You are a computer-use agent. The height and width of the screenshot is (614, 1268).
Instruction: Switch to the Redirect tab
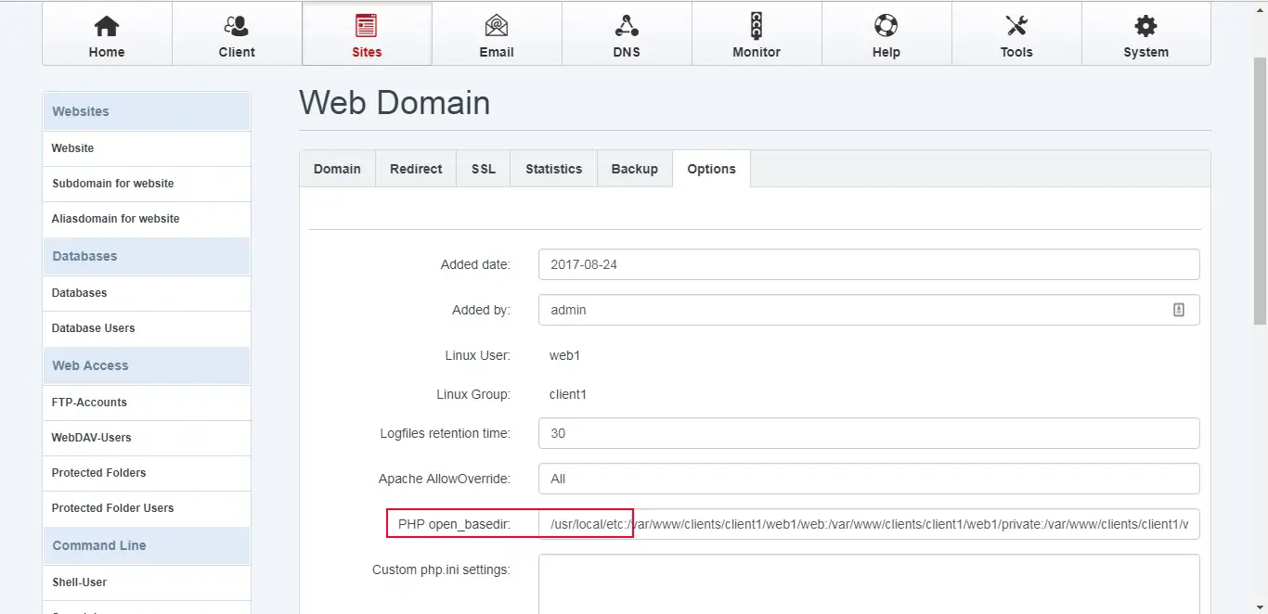click(x=416, y=169)
